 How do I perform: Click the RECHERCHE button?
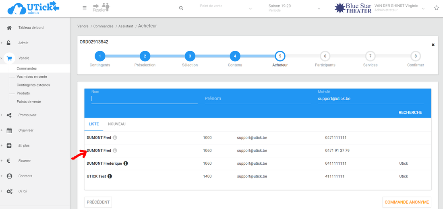click(410, 112)
